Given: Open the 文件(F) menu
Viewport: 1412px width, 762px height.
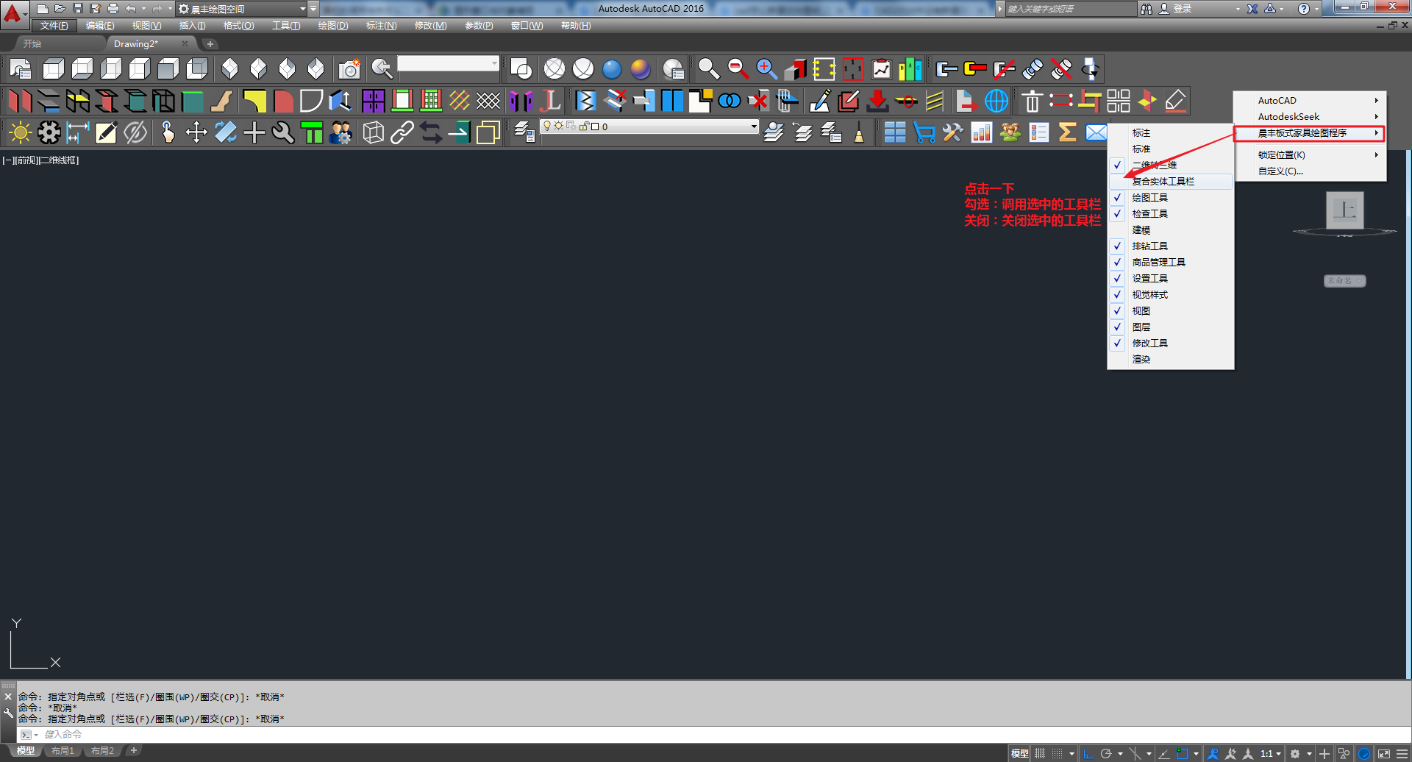Looking at the screenshot, I should [x=54, y=26].
